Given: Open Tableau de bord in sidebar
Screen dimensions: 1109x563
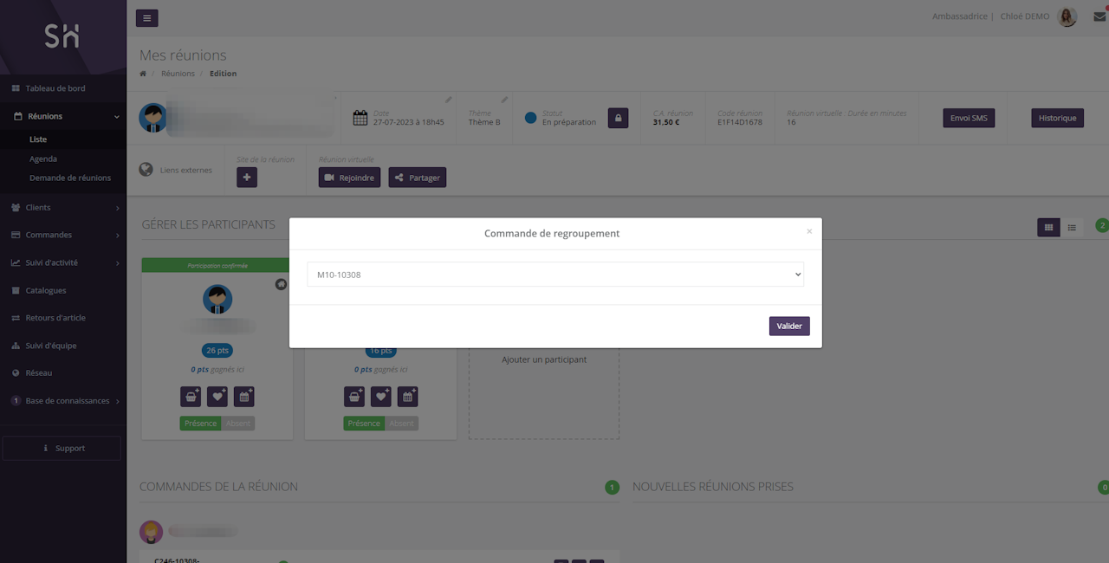Looking at the screenshot, I should tap(55, 88).
